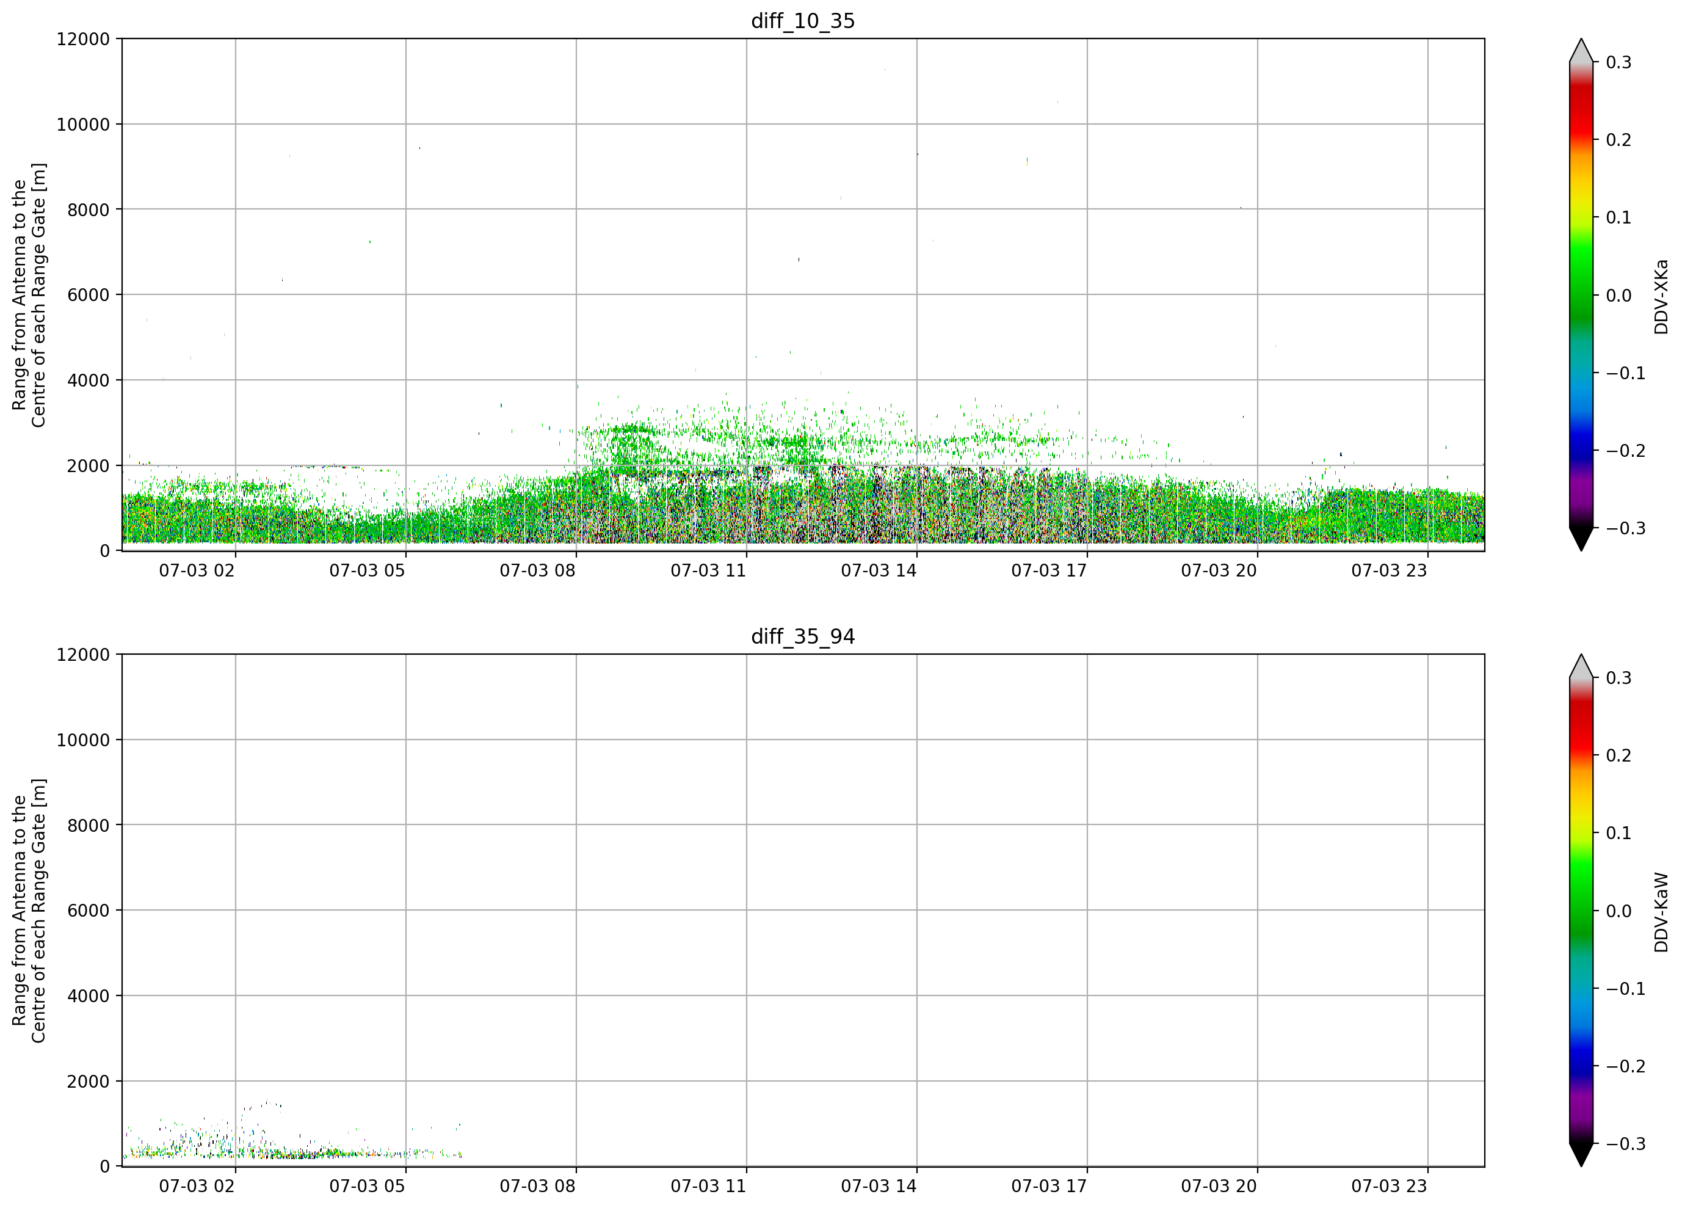Click the 12000 y-tick in diff_10_35 plot

click(x=83, y=38)
